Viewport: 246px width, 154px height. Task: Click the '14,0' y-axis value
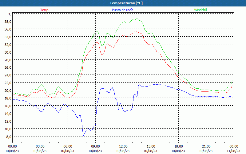pos(8,114)
